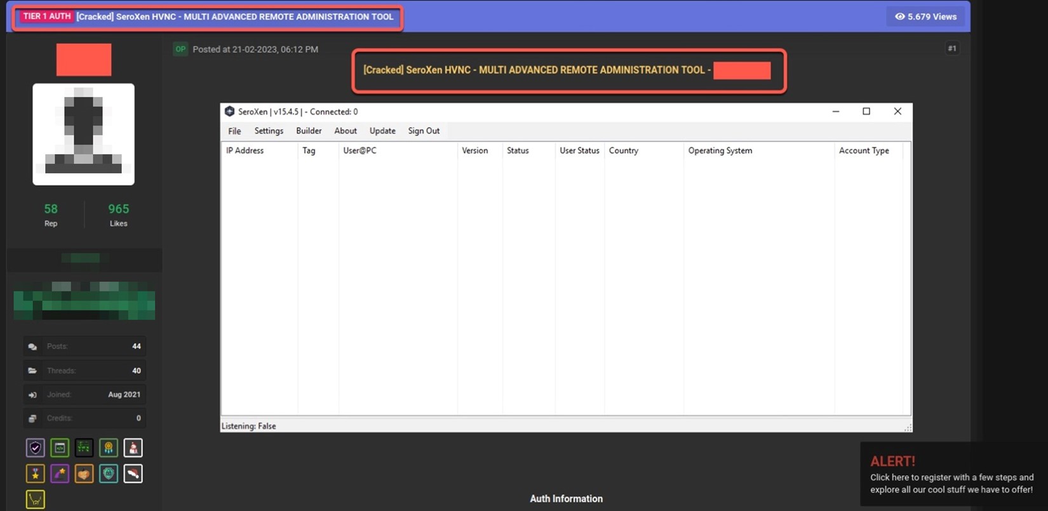Click the yellow necklace badge

36,499
